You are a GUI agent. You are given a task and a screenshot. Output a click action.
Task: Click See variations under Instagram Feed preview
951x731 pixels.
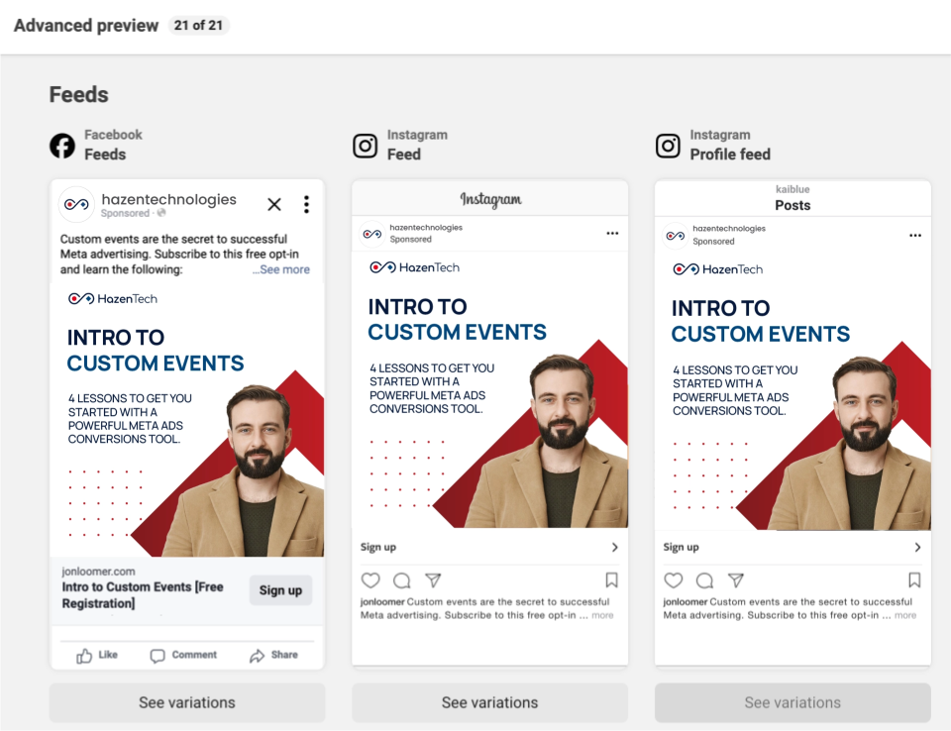pyautogui.click(x=489, y=702)
